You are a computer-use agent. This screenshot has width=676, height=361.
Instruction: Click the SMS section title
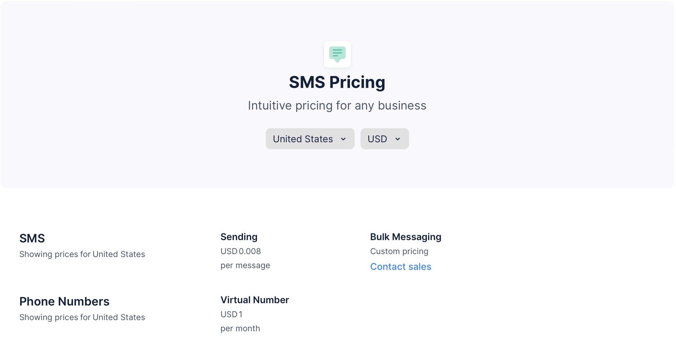coord(32,239)
